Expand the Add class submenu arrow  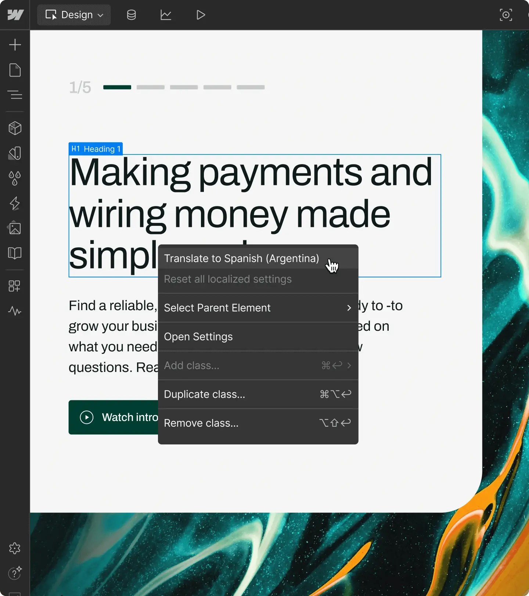349,365
